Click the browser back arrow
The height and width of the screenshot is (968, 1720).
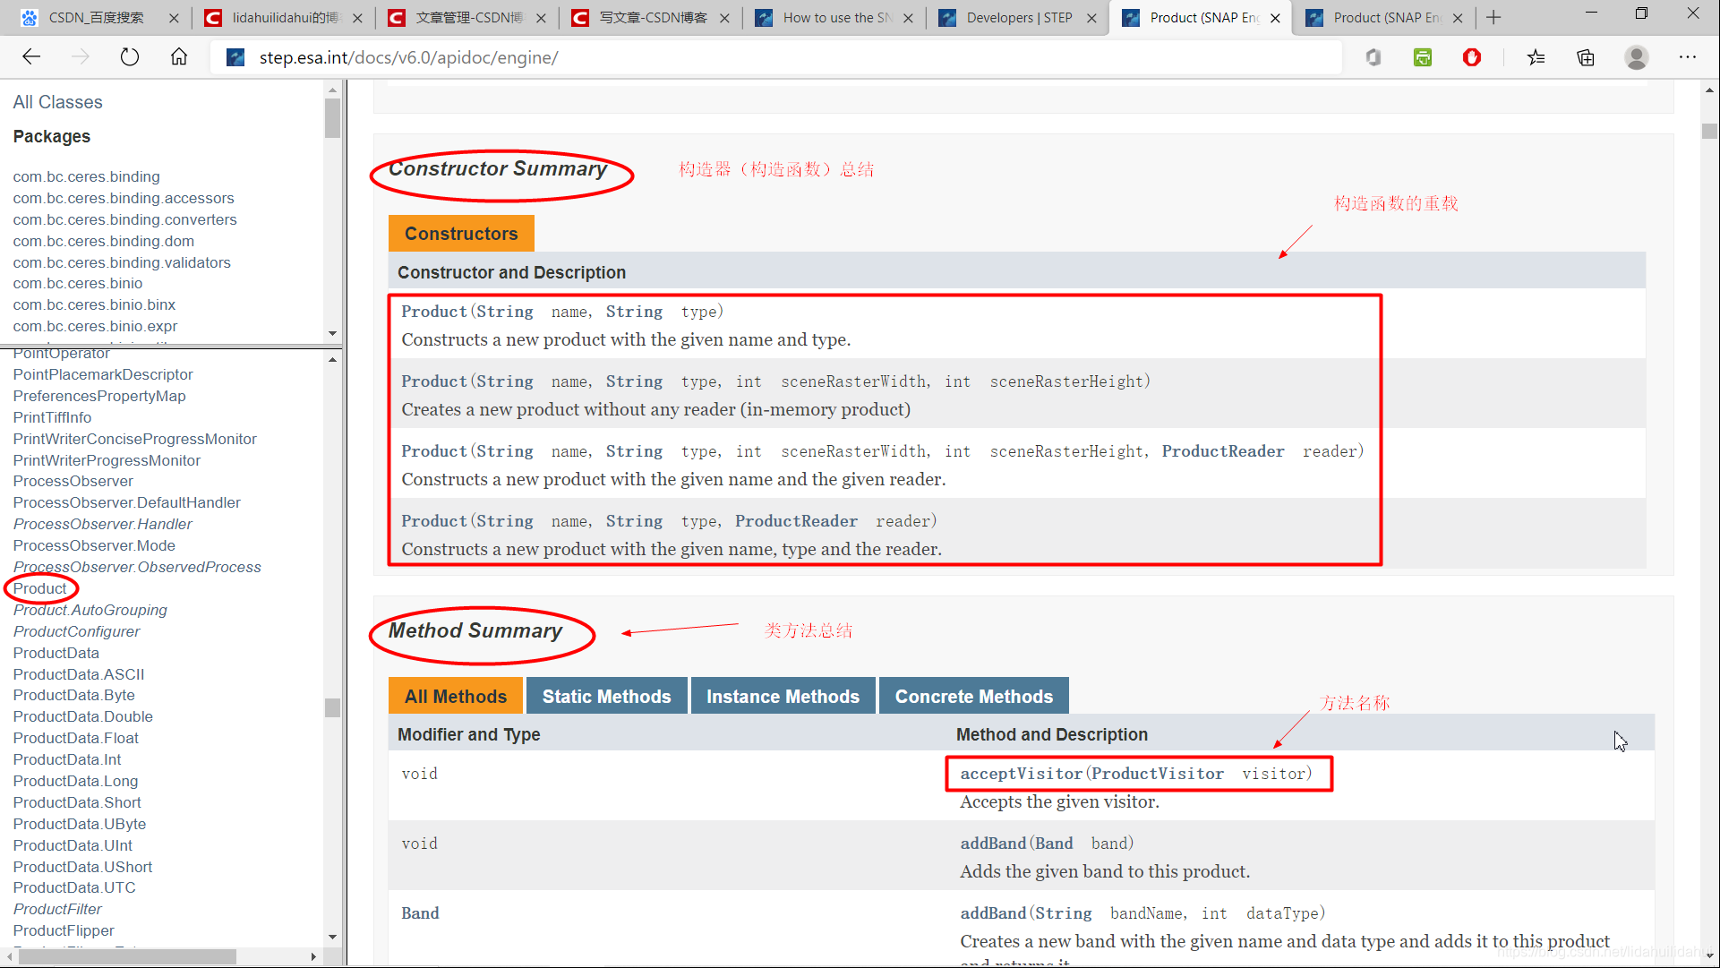point(32,57)
